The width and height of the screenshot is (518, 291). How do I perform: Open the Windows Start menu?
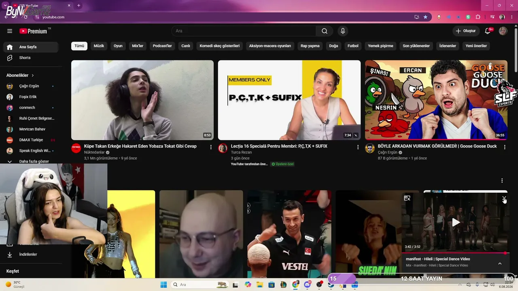pos(163,285)
